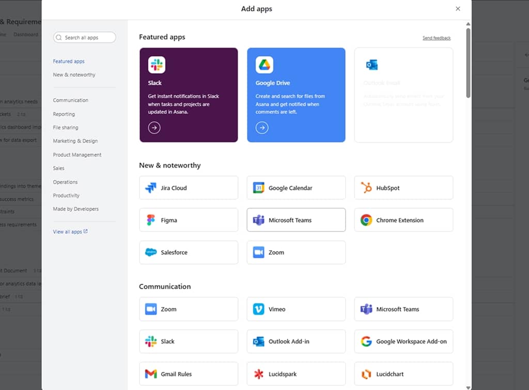529x390 pixels.
Task: Choose the Chrome Extension label text
Action: (x=400, y=220)
